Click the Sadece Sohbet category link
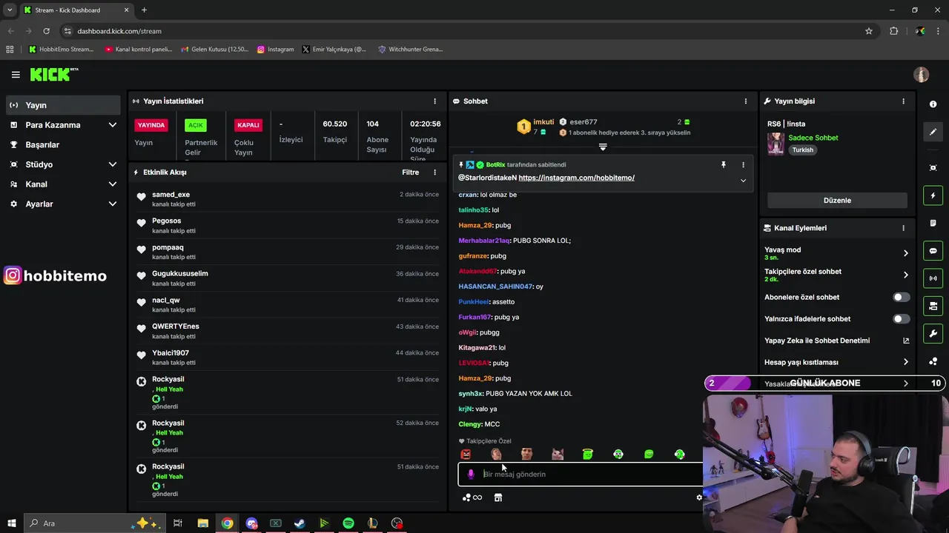Image resolution: width=949 pixels, height=533 pixels. [x=813, y=138]
